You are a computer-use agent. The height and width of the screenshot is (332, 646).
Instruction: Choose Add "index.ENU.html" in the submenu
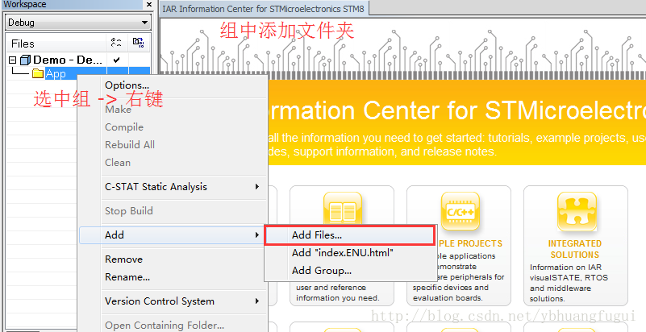(350, 253)
